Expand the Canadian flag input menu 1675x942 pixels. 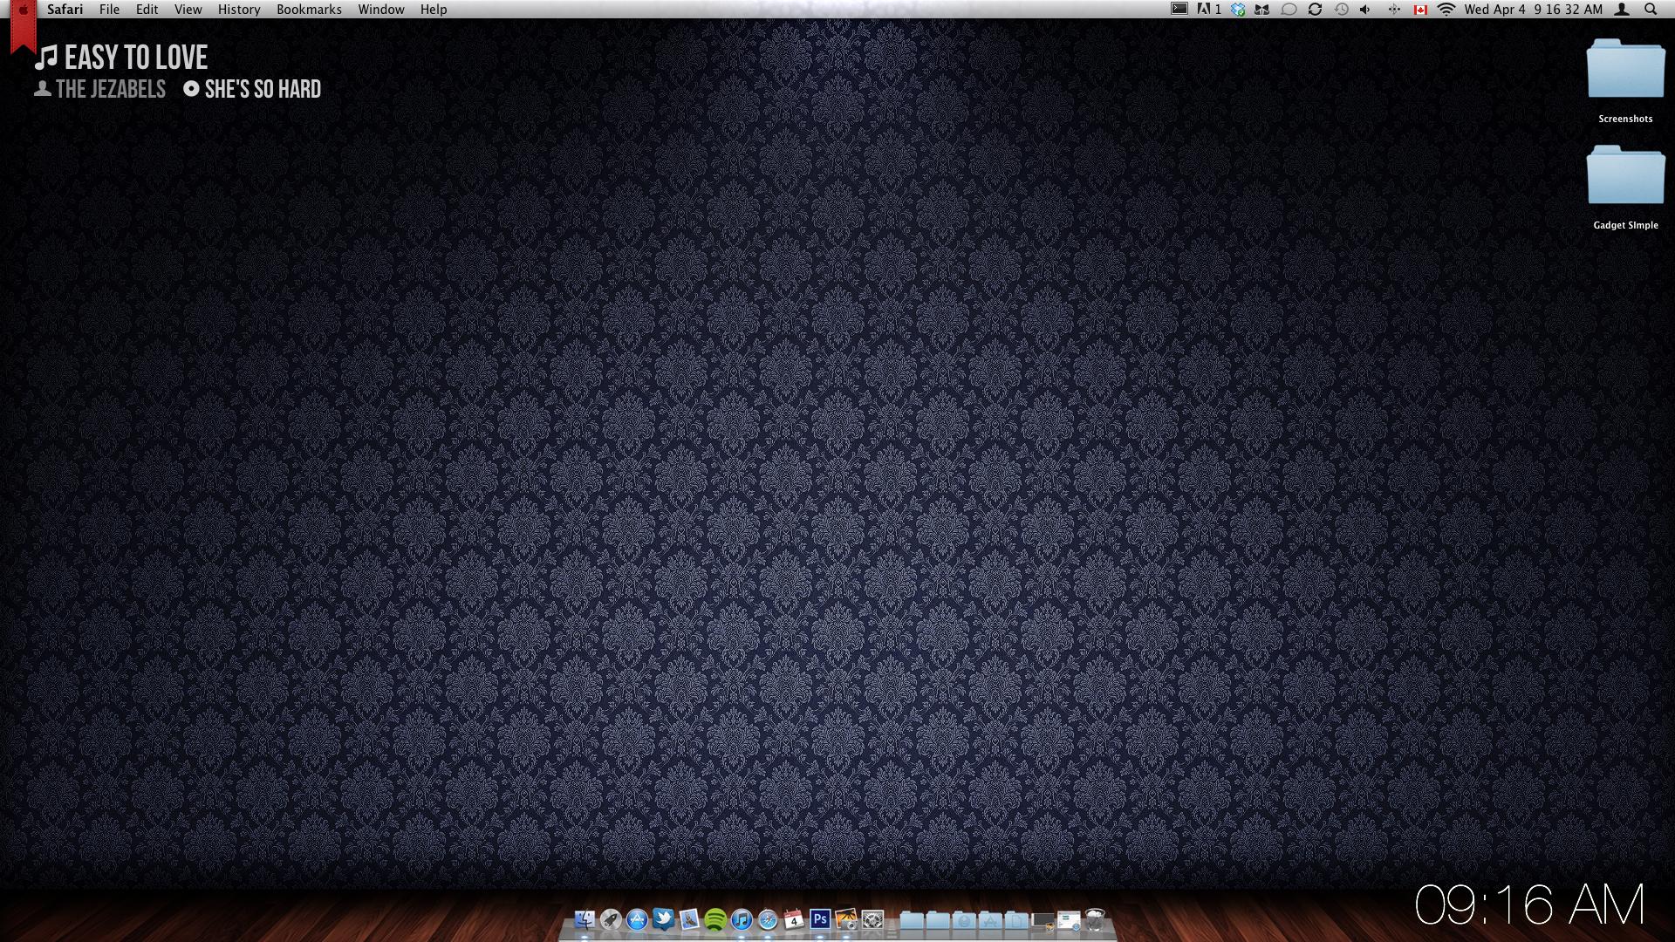(1420, 10)
